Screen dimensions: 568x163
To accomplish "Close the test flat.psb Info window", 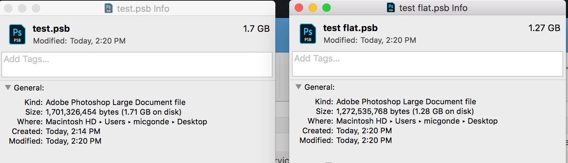I will [299, 8].
